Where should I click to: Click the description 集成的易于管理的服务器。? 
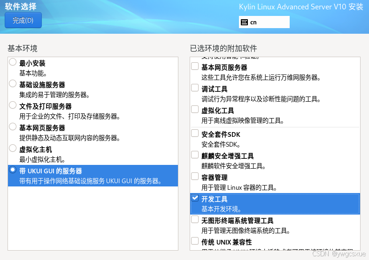(x=54, y=95)
